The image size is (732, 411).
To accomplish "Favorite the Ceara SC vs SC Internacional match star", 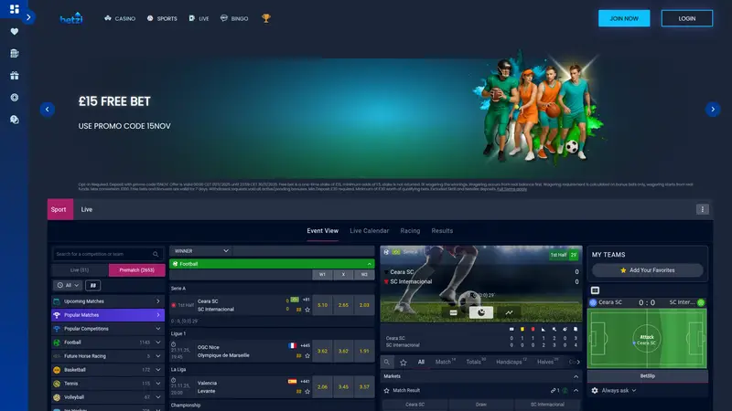I will (307, 310).
